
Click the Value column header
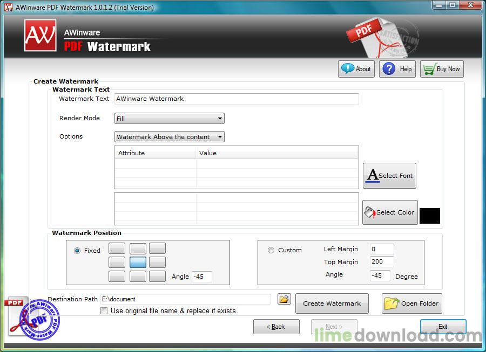pyautogui.click(x=277, y=153)
